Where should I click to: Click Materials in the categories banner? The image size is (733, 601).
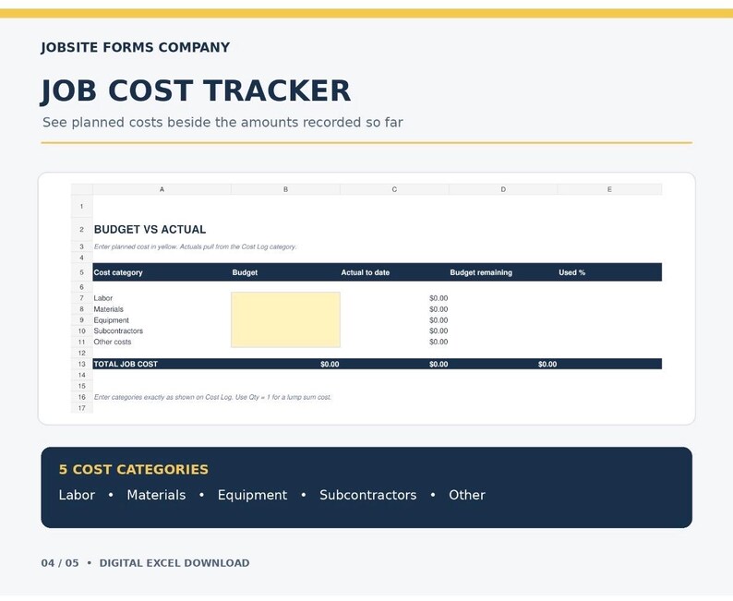pos(156,495)
